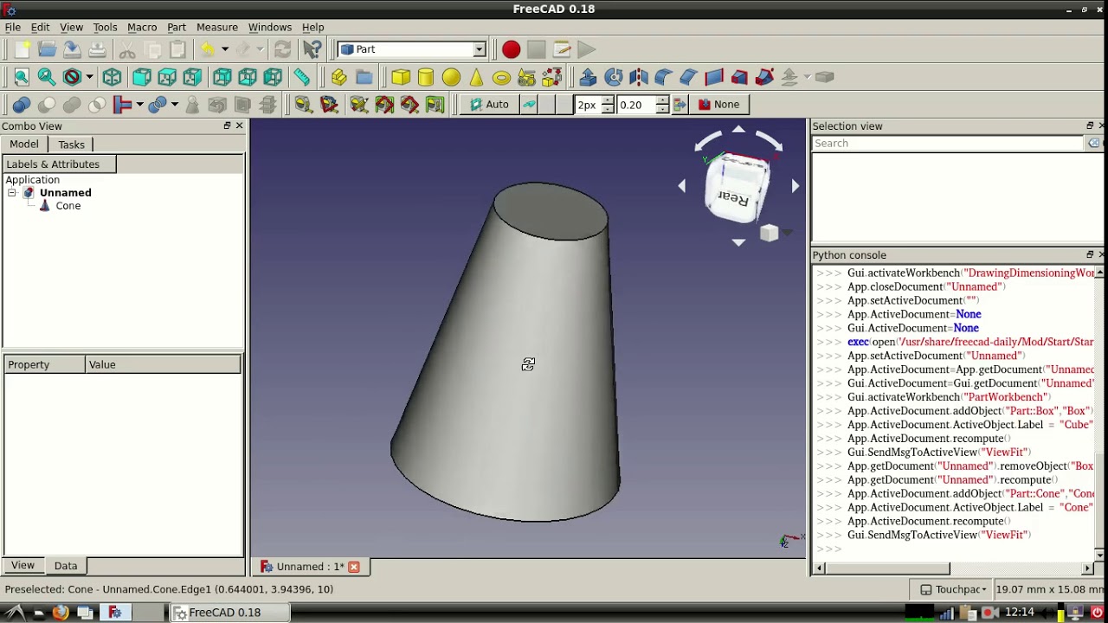1108x623 pixels.
Task: Collapse the Unnamed document tree node
Action: click(x=12, y=193)
